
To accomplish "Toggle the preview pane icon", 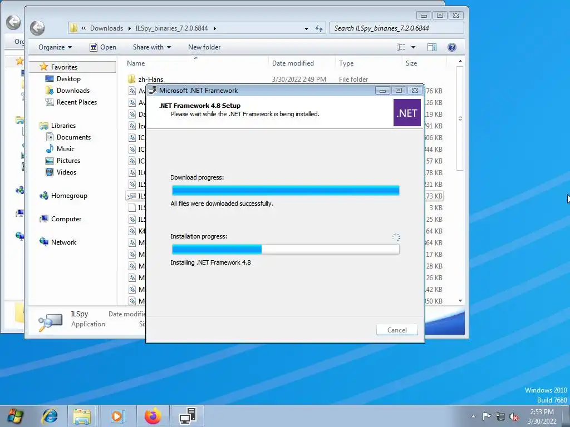I will tap(432, 47).
